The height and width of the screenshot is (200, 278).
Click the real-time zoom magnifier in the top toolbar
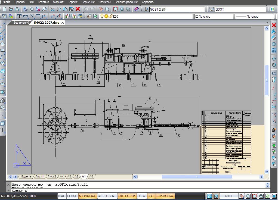107,9
